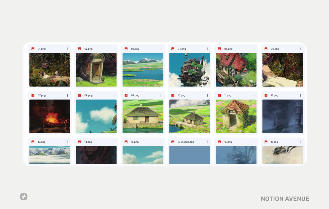Open the 12.png dark blue thumbnail
Image resolution: width=329 pixels, height=209 pixels.
pos(283,116)
